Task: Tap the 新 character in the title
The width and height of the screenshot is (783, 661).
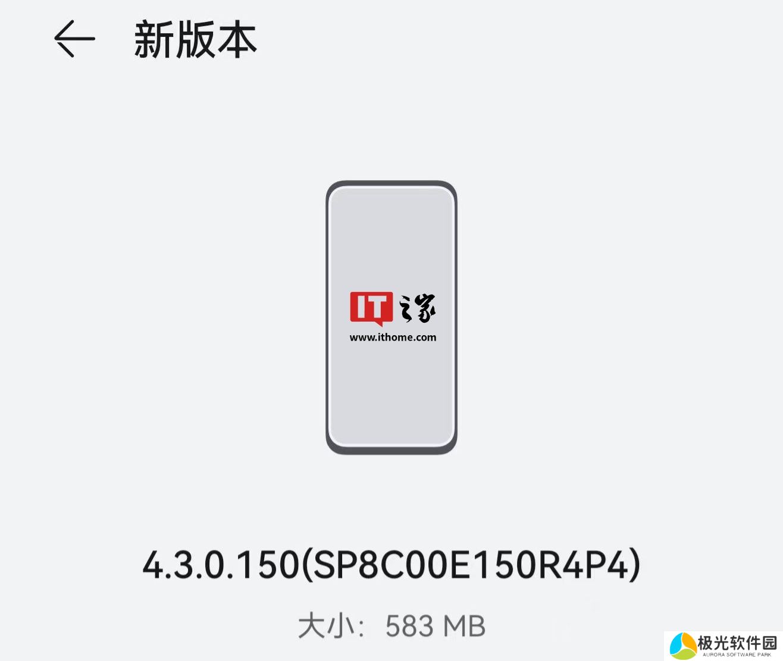Action: [x=154, y=40]
